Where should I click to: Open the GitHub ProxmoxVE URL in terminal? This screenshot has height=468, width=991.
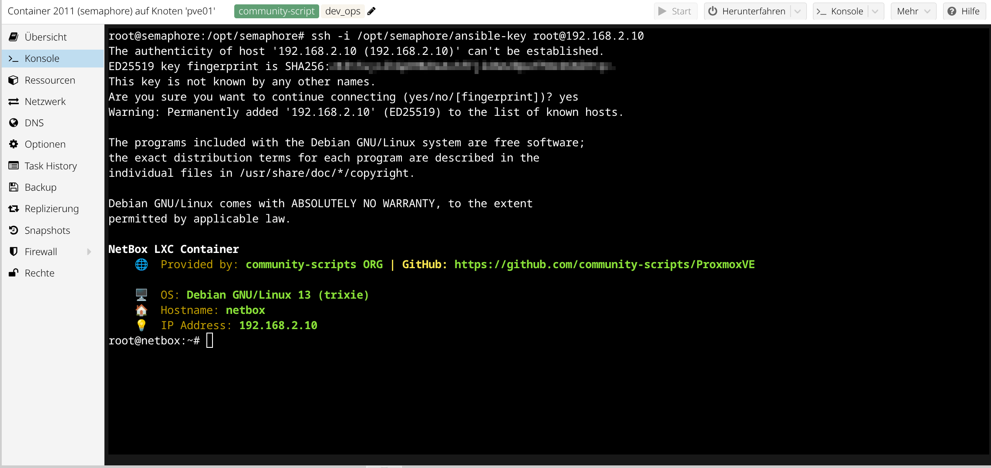pyautogui.click(x=604, y=264)
